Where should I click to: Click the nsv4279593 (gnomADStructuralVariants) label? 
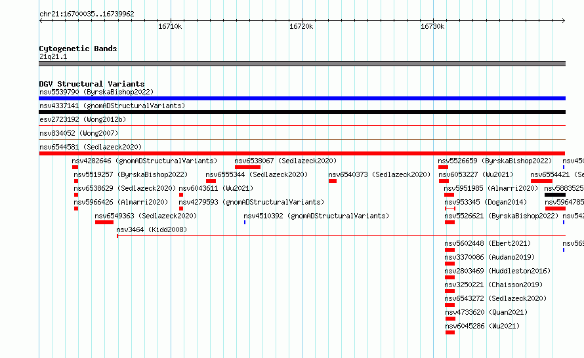[251, 202]
